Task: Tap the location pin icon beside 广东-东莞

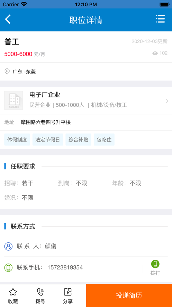Action: click(x=7, y=72)
